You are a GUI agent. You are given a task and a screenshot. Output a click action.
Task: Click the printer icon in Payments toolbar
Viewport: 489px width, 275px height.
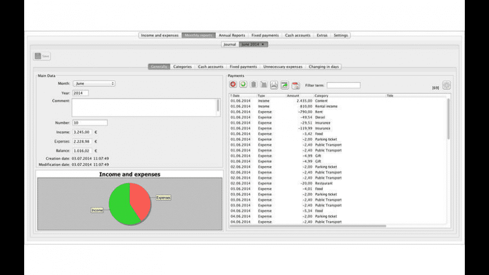[274, 85]
